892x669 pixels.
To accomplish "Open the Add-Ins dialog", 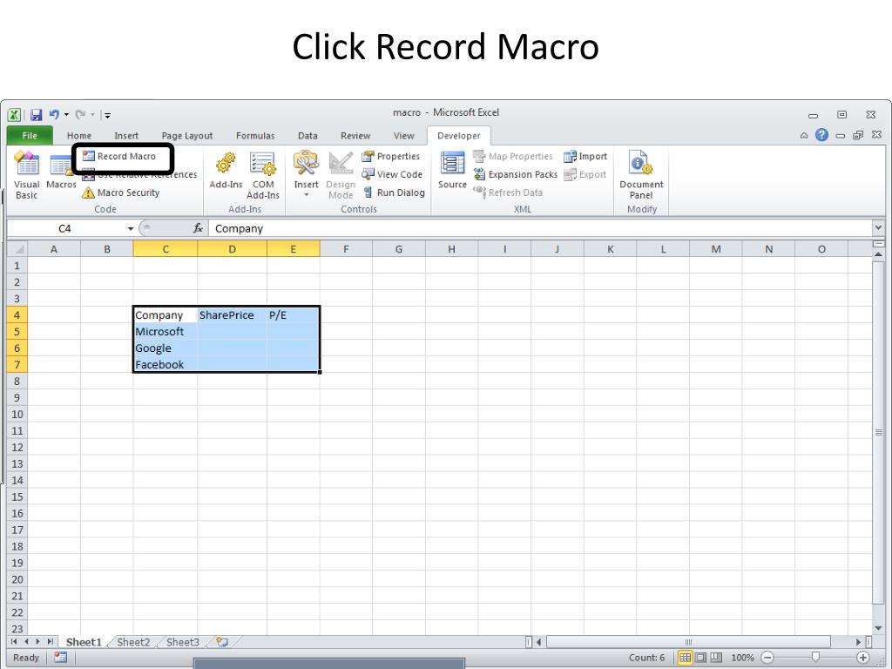I will [226, 171].
